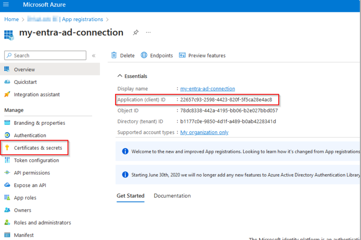
Task: Click the blurred tenant breadcrumb
Action: pos(43,19)
